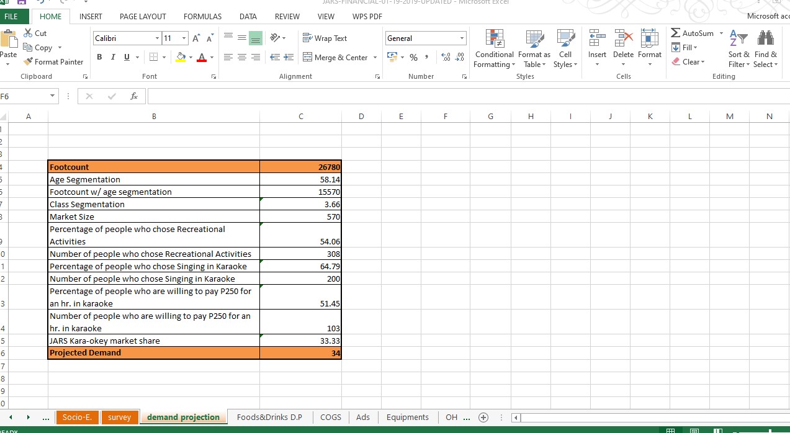Open the number format General dropdown

(462, 38)
